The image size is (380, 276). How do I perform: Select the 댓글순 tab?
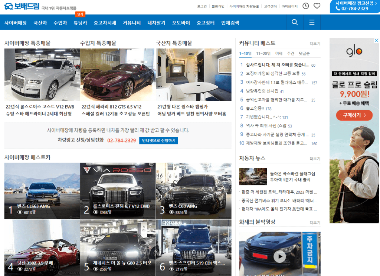[x=304, y=53]
